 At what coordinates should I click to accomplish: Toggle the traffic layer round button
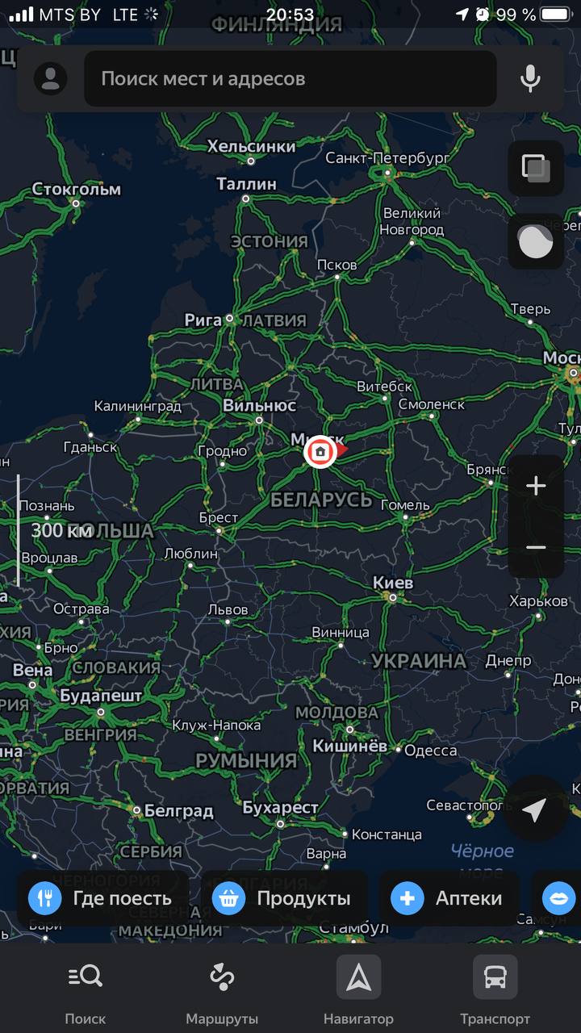coord(536,240)
